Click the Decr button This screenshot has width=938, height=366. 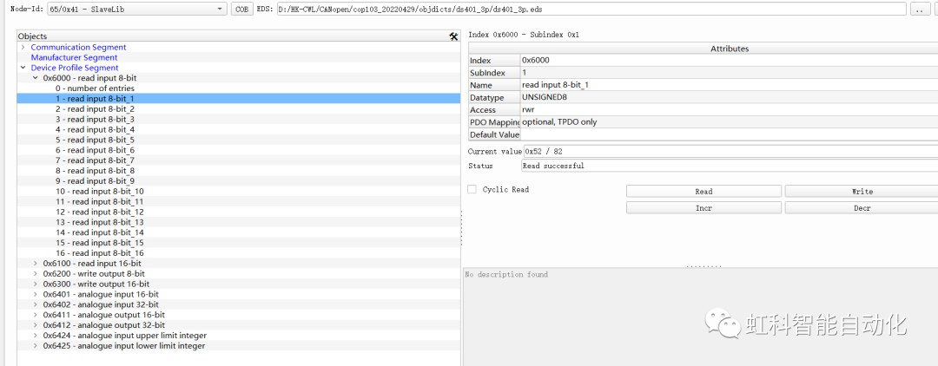(861, 208)
